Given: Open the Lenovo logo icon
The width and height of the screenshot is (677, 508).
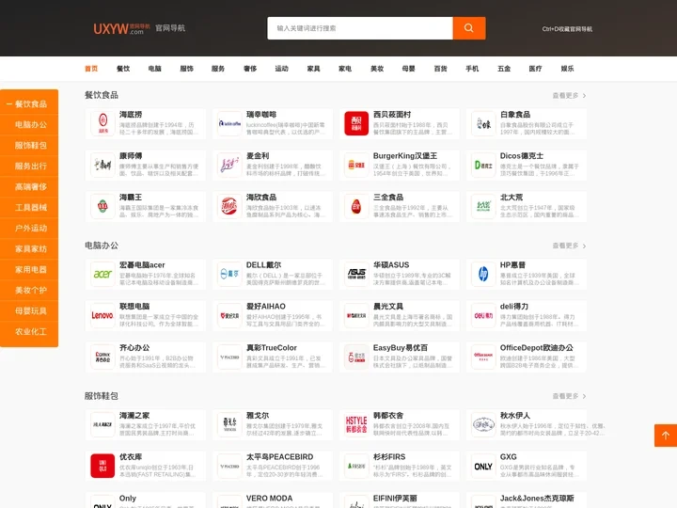Looking at the screenshot, I should pyautogui.click(x=102, y=315).
